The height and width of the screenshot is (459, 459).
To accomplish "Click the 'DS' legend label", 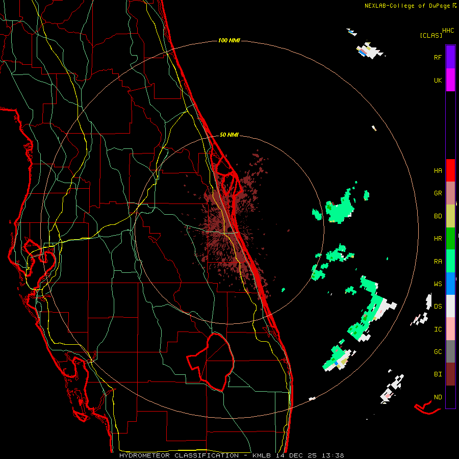I will tap(438, 307).
